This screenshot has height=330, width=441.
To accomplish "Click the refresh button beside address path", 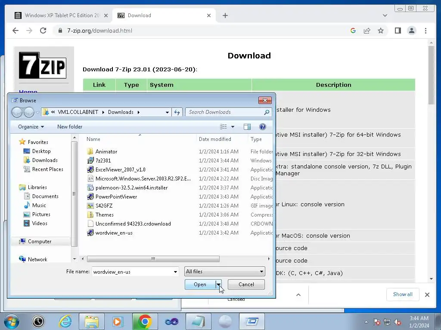I will coord(177,112).
